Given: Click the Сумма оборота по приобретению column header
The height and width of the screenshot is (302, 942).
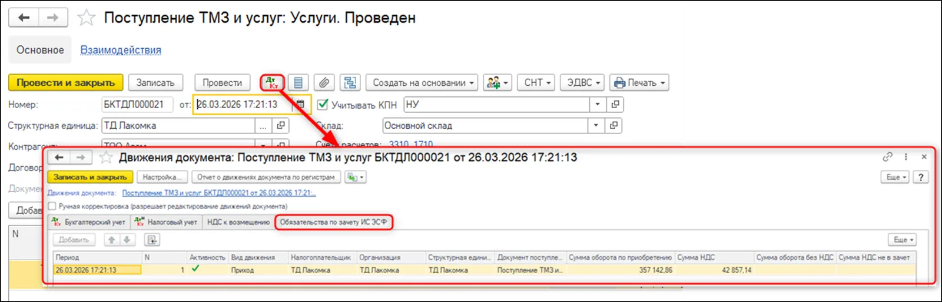Looking at the screenshot, I should point(620,257).
